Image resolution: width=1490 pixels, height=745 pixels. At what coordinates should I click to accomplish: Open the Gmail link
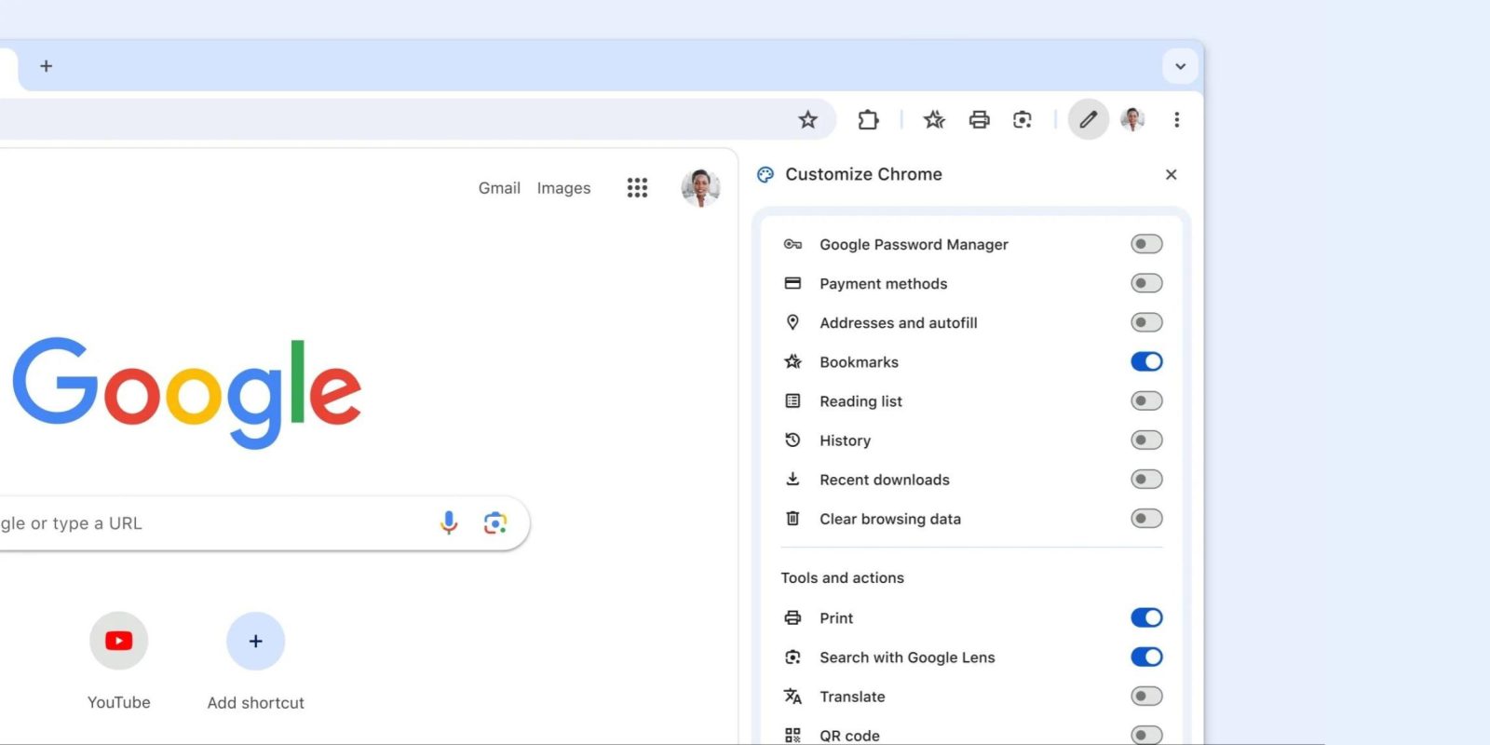point(499,188)
